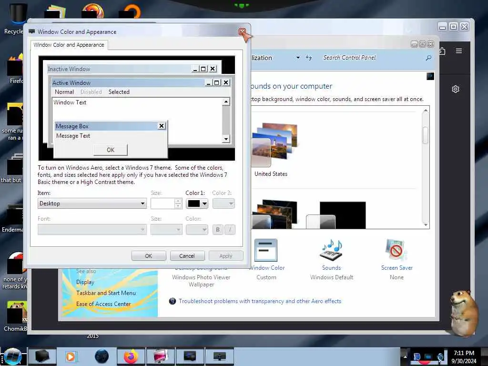This screenshot has width=488, height=366.
Task: Click OK in Window Color and Appearance
Action: coord(149,256)
